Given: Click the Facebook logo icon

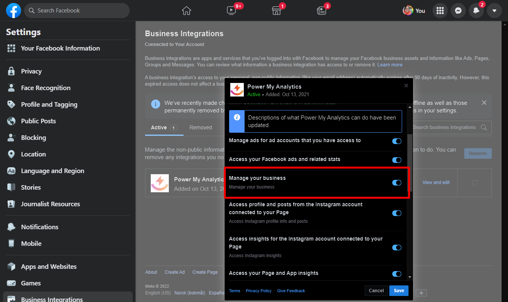Looking at the screenshot, I should (14, 11).
